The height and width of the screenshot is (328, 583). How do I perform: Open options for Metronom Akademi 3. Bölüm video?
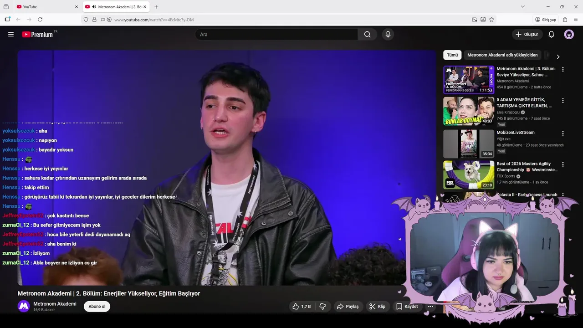click(x=563, y=69)
